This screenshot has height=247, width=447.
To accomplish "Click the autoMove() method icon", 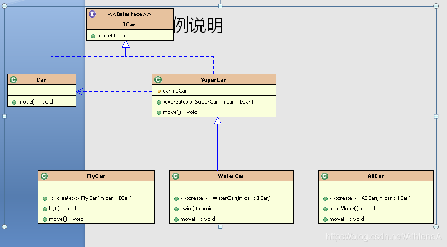I will point(325,209).
